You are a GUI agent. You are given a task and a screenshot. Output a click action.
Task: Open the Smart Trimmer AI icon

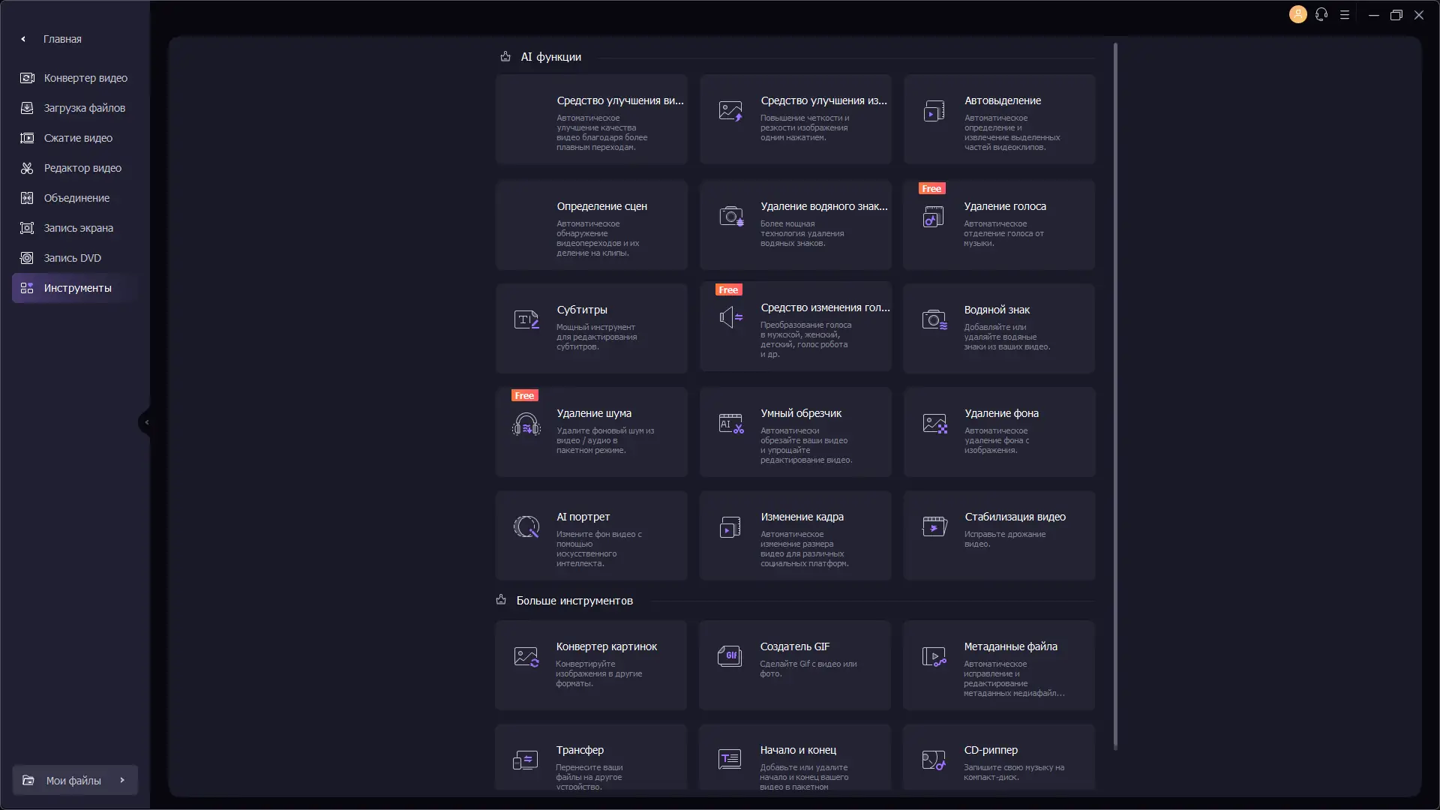pos(730,424)
